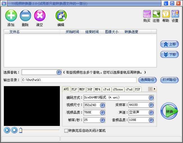Switch to the 3GP tab
This screenshot has width=183, height=143.
90,89
